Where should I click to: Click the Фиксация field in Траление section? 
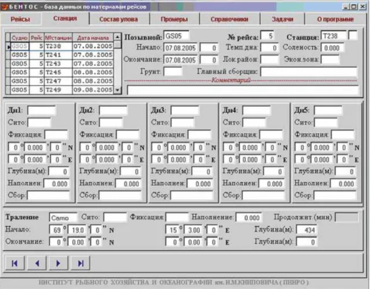[177, 217]
